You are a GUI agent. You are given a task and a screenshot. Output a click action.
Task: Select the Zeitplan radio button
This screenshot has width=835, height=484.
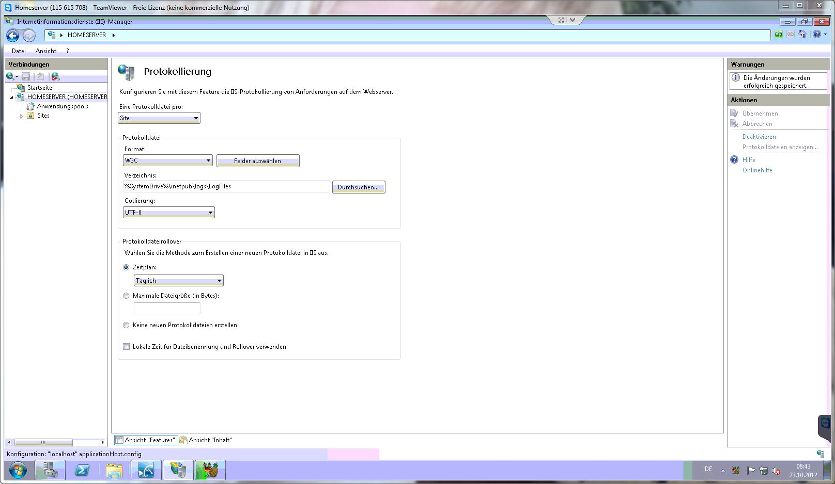click(126, 267)
